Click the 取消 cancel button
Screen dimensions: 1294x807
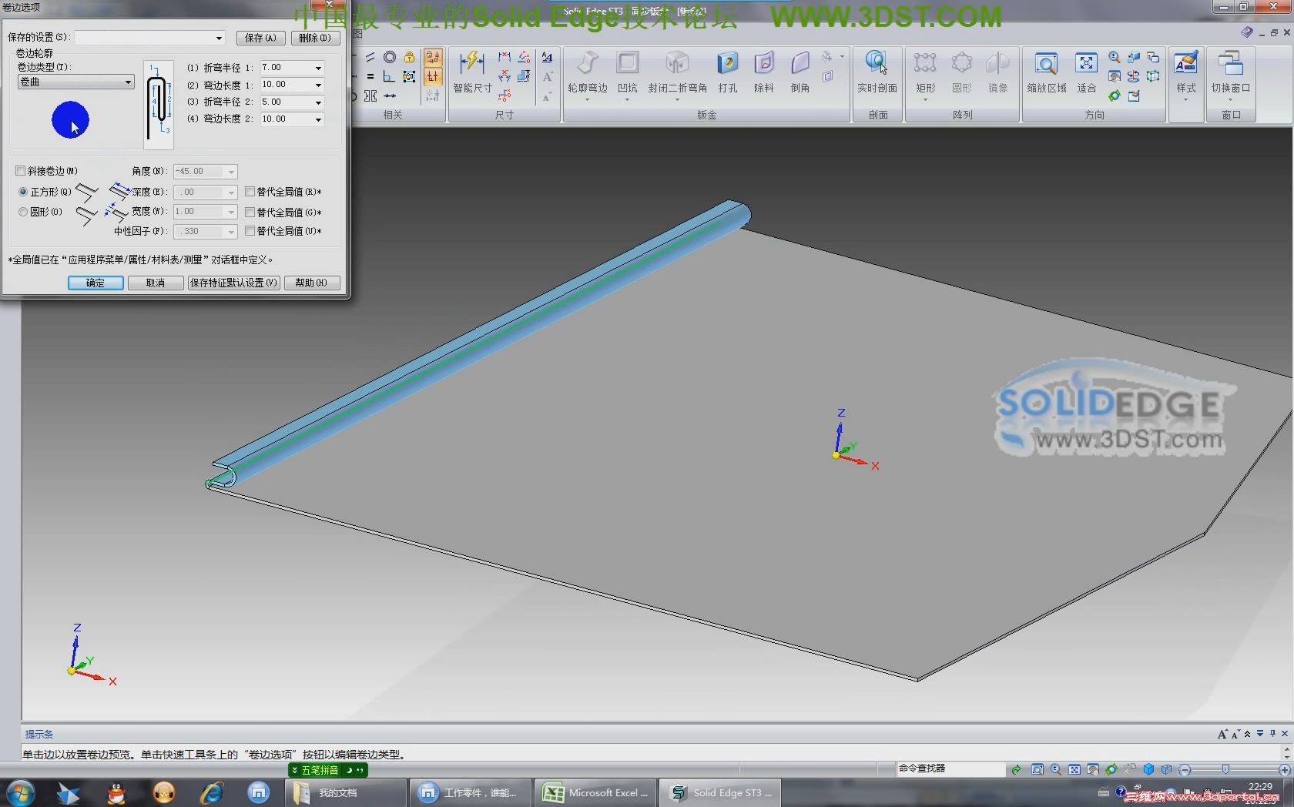click(156, 283)
